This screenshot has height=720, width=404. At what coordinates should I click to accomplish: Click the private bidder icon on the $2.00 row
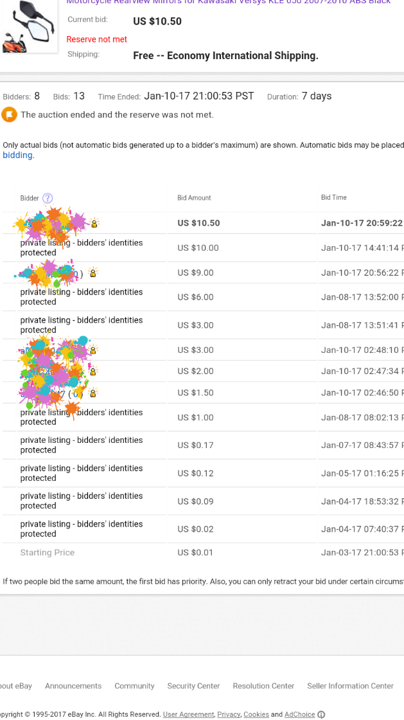93,372
